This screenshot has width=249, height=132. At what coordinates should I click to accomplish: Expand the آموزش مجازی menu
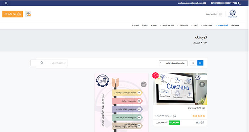click(206, 25)
